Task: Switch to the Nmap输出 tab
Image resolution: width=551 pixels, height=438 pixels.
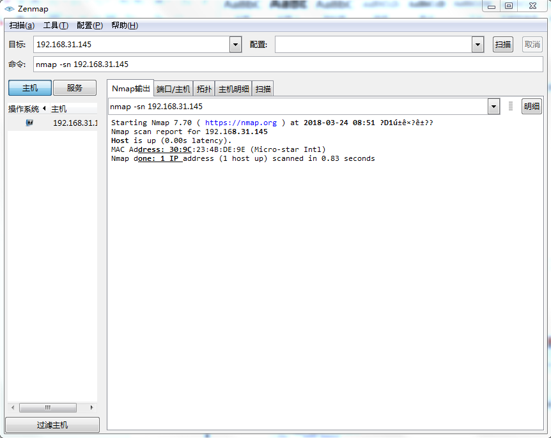Action: click(x=130, y=89)
